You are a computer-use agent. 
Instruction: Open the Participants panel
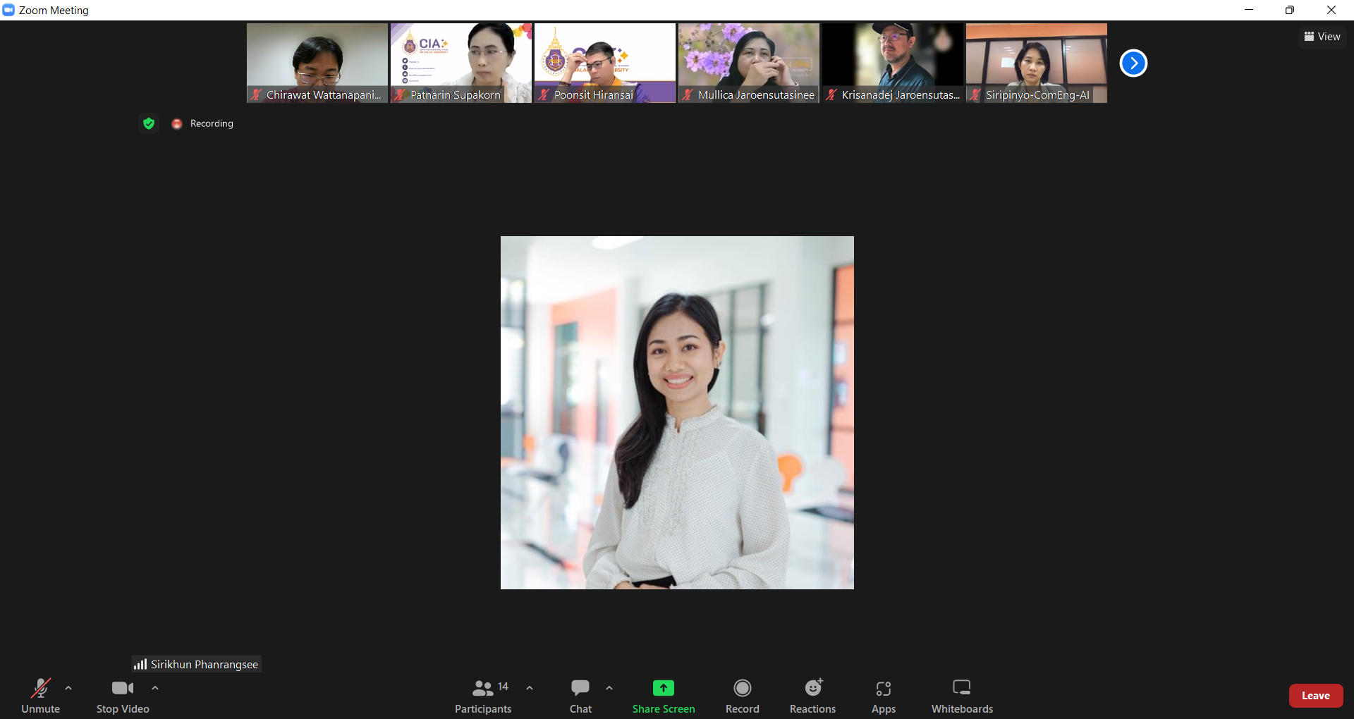483,695
